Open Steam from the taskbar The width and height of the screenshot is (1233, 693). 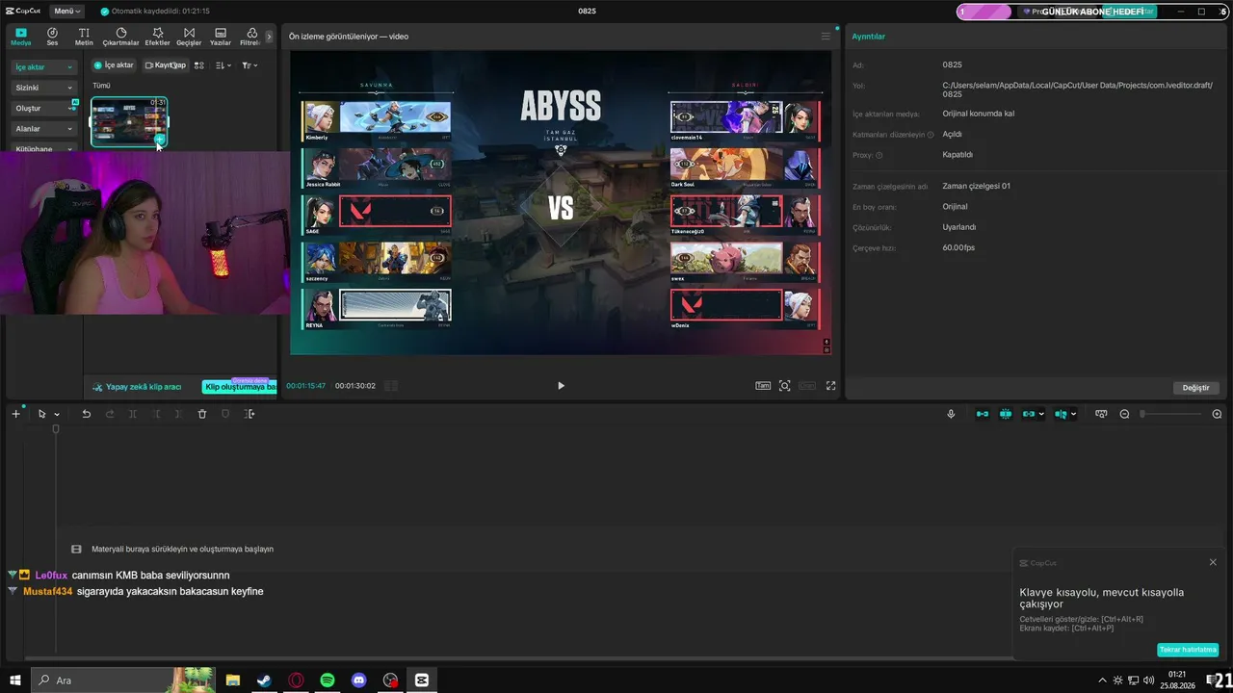pos(264,680)
